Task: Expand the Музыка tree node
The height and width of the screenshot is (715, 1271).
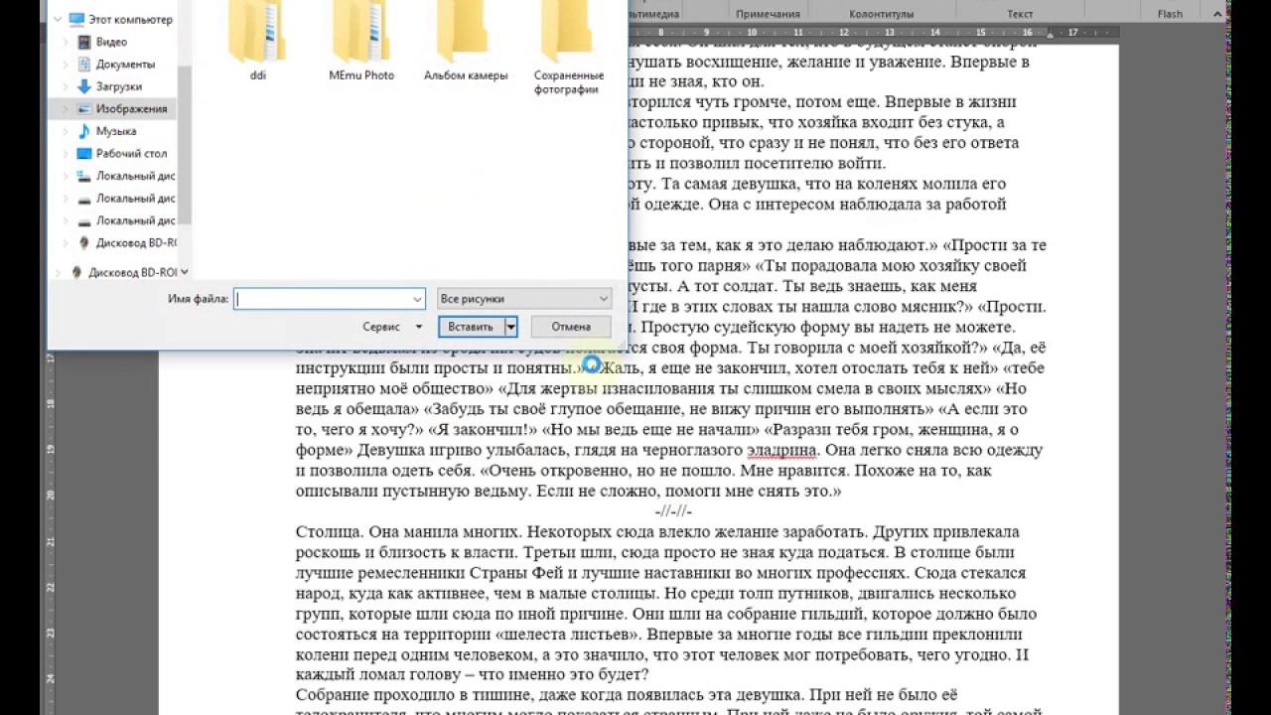Action: coord(66,131)
